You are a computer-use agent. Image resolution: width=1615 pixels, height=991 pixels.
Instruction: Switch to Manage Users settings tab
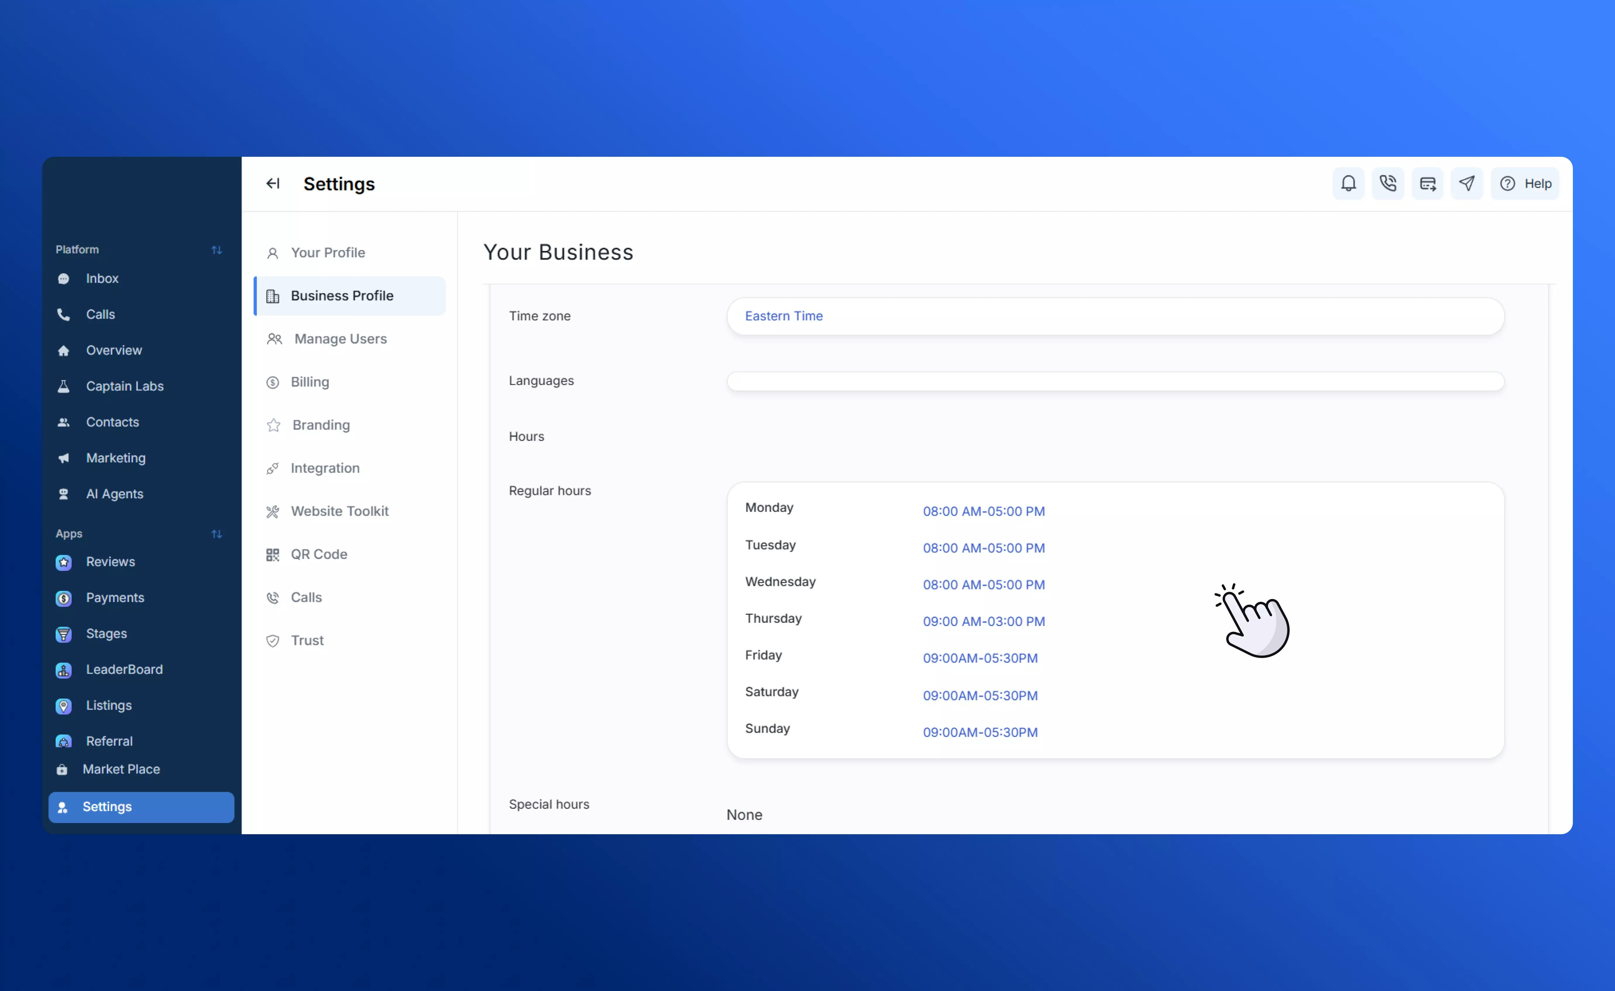[340, 339]
